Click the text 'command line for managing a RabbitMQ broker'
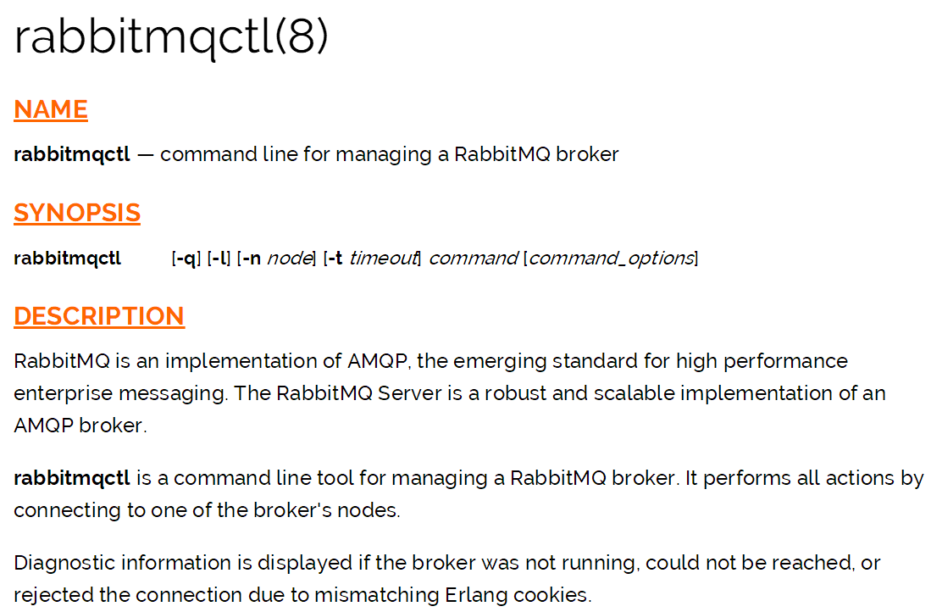 [x=390, y=155]
